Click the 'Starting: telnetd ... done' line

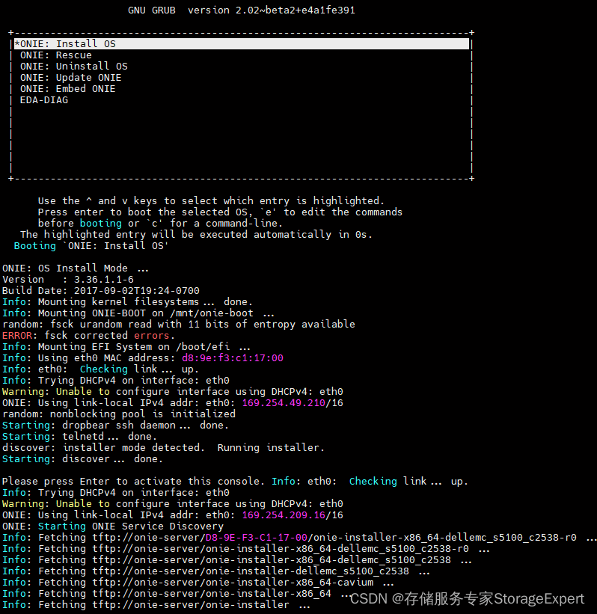[x=79, y=437]
